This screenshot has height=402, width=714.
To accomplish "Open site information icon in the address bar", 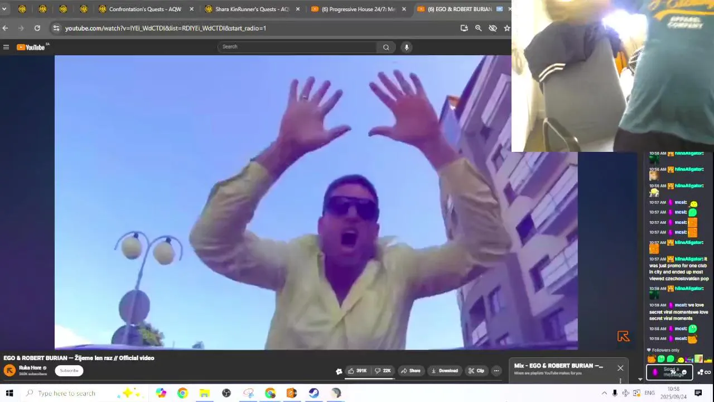I will 56,28.
